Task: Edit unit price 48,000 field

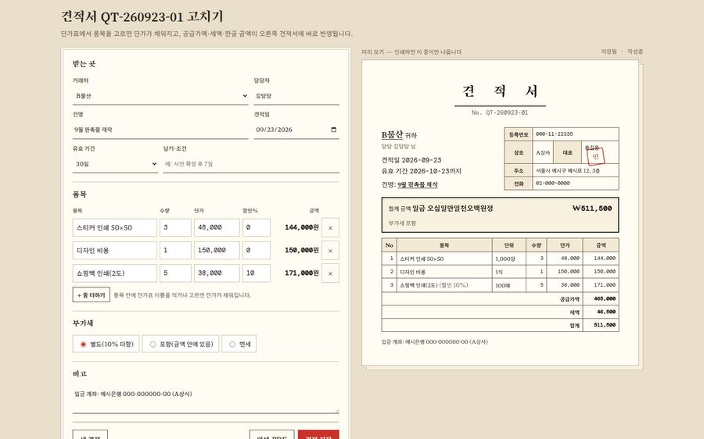Action: [x=217, y=227]
